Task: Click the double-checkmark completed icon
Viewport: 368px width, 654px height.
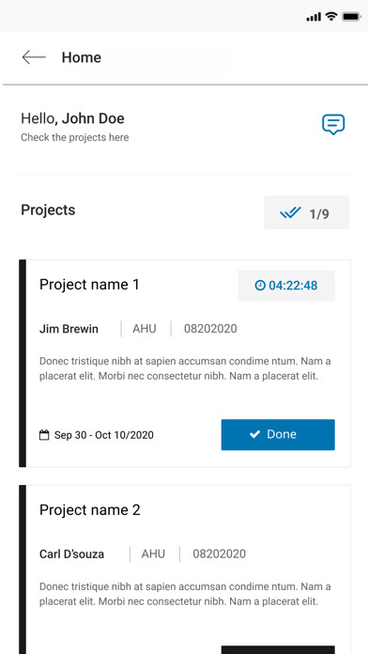Action: click(290, 213)
